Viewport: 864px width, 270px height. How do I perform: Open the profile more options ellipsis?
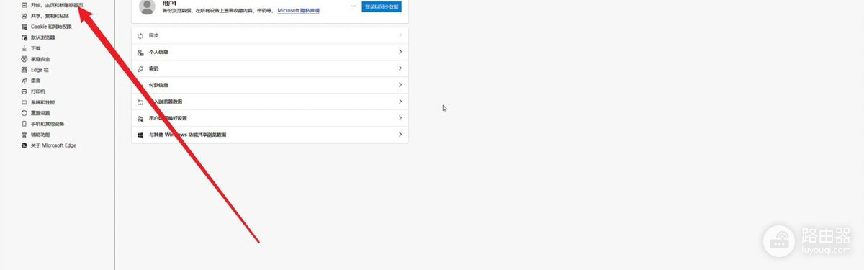tap(353, 6)
